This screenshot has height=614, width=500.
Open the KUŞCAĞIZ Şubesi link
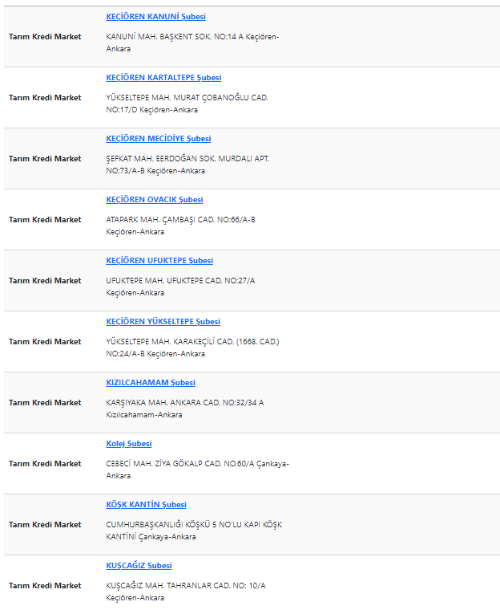click(x=139, y=566)
